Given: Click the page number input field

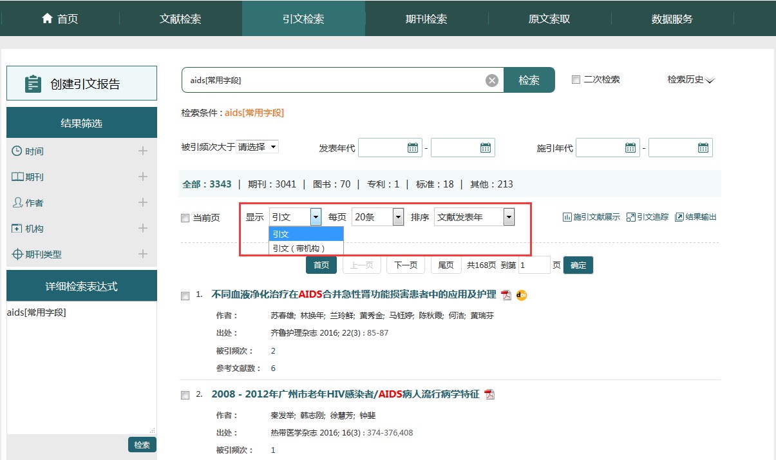Looking at the screenshot, I should 533,265.
